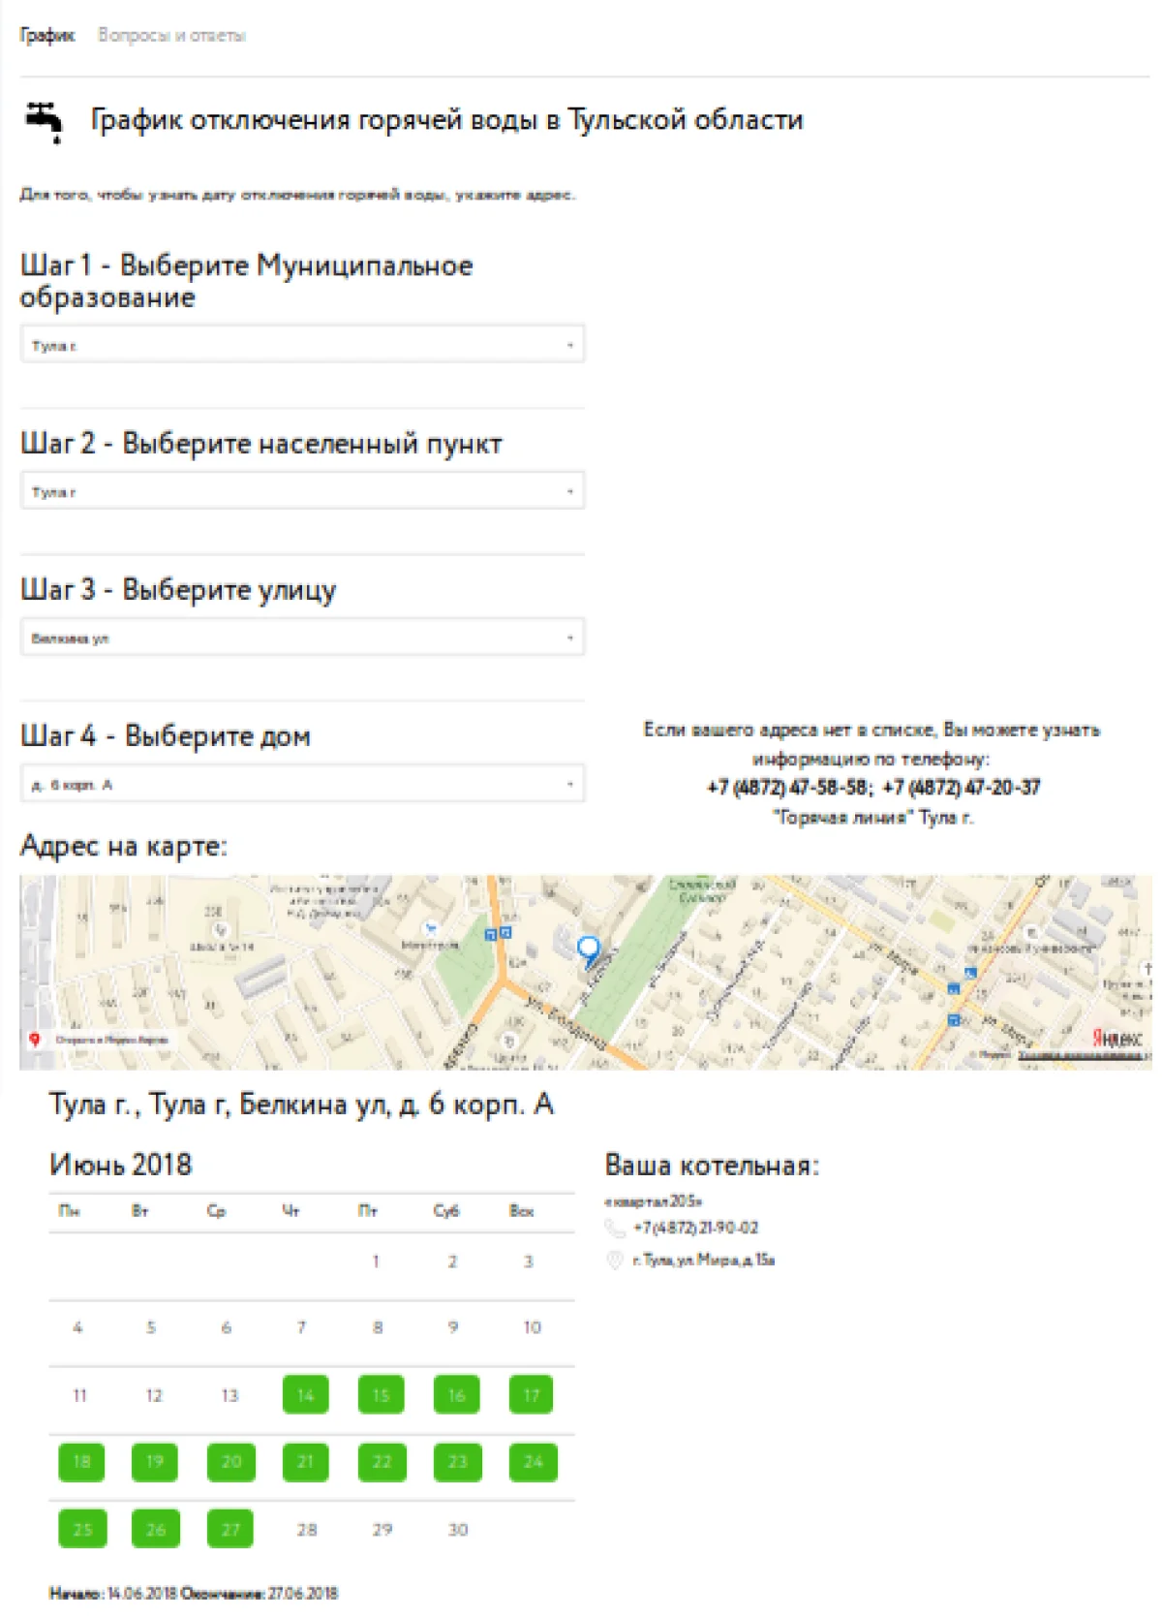Click the boiler phone number +7(4872) 21-90-02
Screen dimensions: 1162x1619
click(x=695, y=1229)
